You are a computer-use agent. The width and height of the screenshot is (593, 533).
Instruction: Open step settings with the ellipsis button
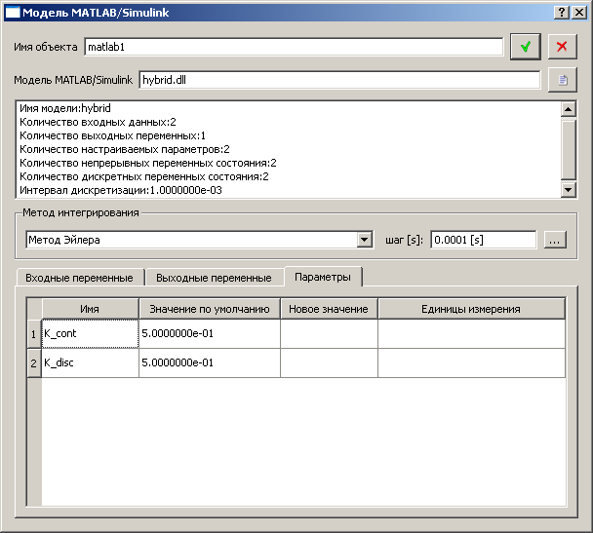click(555, 240)
